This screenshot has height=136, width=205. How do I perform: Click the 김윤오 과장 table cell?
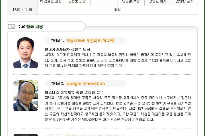click(50, 2)
